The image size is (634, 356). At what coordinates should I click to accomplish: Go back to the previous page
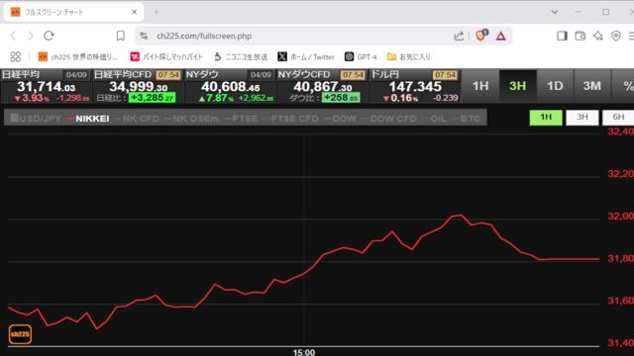(13, 36)
